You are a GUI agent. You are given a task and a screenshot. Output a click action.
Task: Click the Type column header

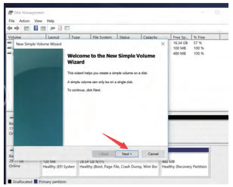[x=80, y=37]
